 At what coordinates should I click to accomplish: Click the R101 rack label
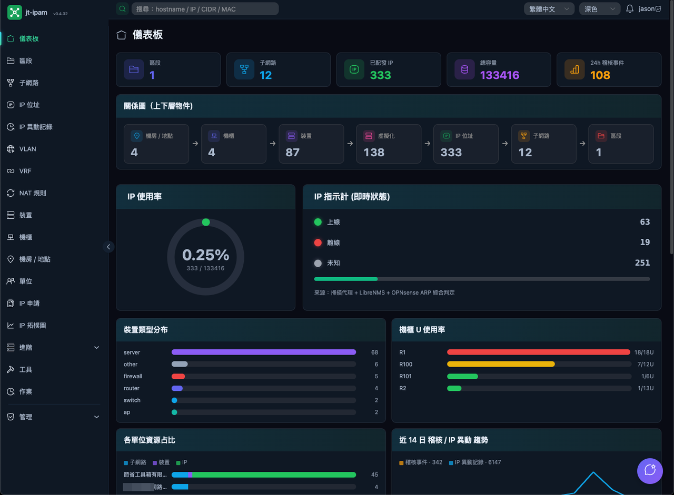click(405, 376)
